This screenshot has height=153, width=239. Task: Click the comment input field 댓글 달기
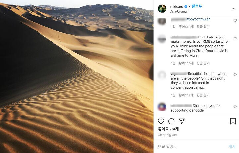pyautogui.click(x=192, y=147)
